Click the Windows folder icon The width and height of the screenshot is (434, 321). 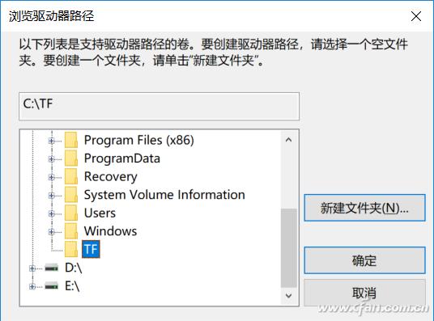[71, 231]
